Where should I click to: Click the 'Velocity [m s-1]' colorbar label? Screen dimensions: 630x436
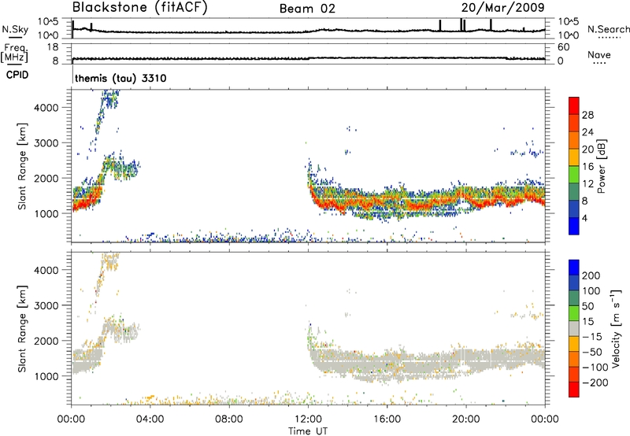tap(616, 328)
